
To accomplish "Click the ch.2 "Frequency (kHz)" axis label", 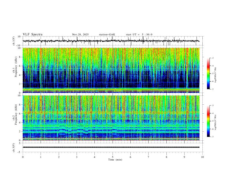I will click(16, 114).
